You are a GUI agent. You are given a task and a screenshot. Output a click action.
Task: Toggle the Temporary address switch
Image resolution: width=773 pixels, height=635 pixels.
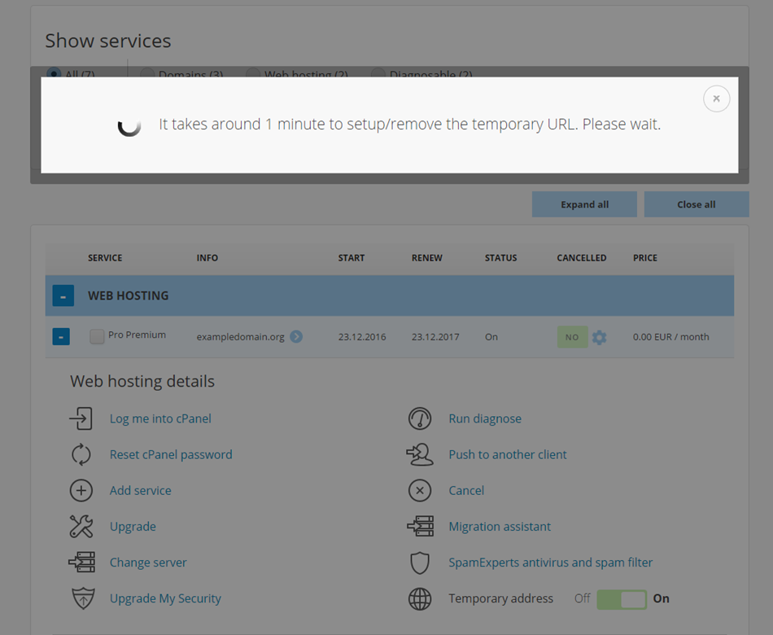622,599
